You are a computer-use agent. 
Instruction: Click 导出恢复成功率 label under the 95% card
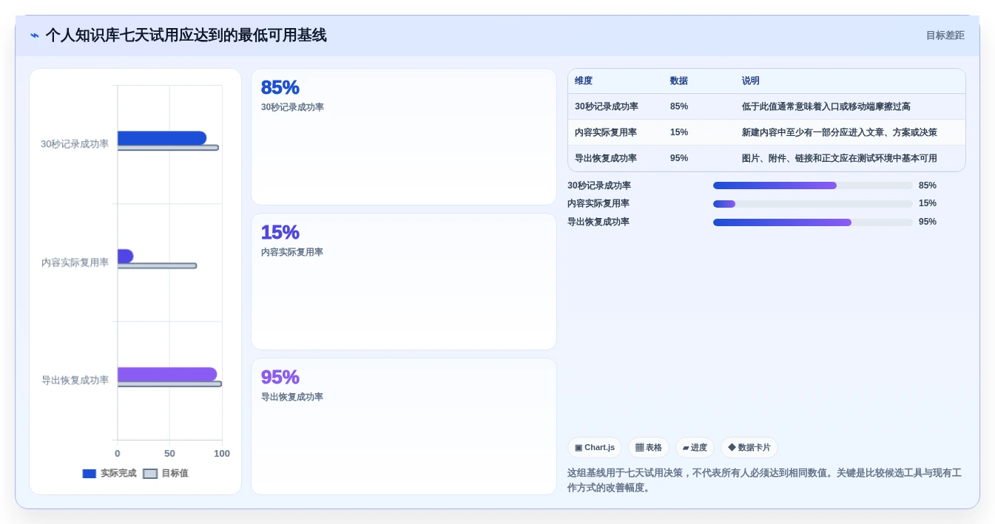[292, 397]
